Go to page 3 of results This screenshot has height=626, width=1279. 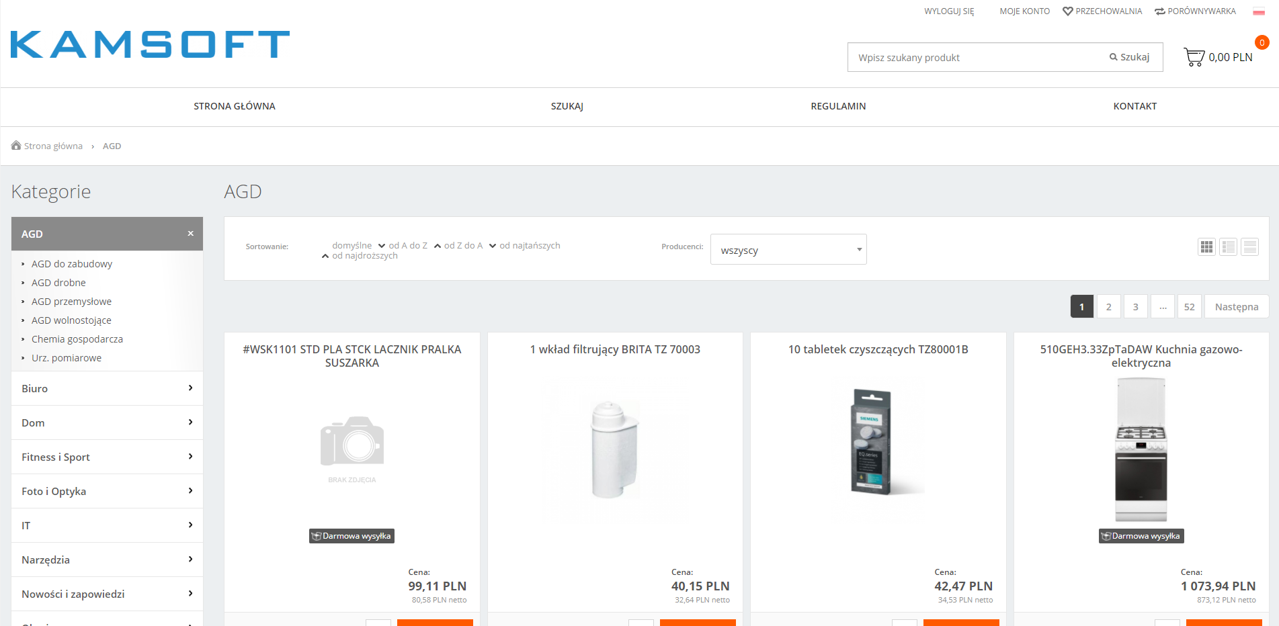[1136, 306]
